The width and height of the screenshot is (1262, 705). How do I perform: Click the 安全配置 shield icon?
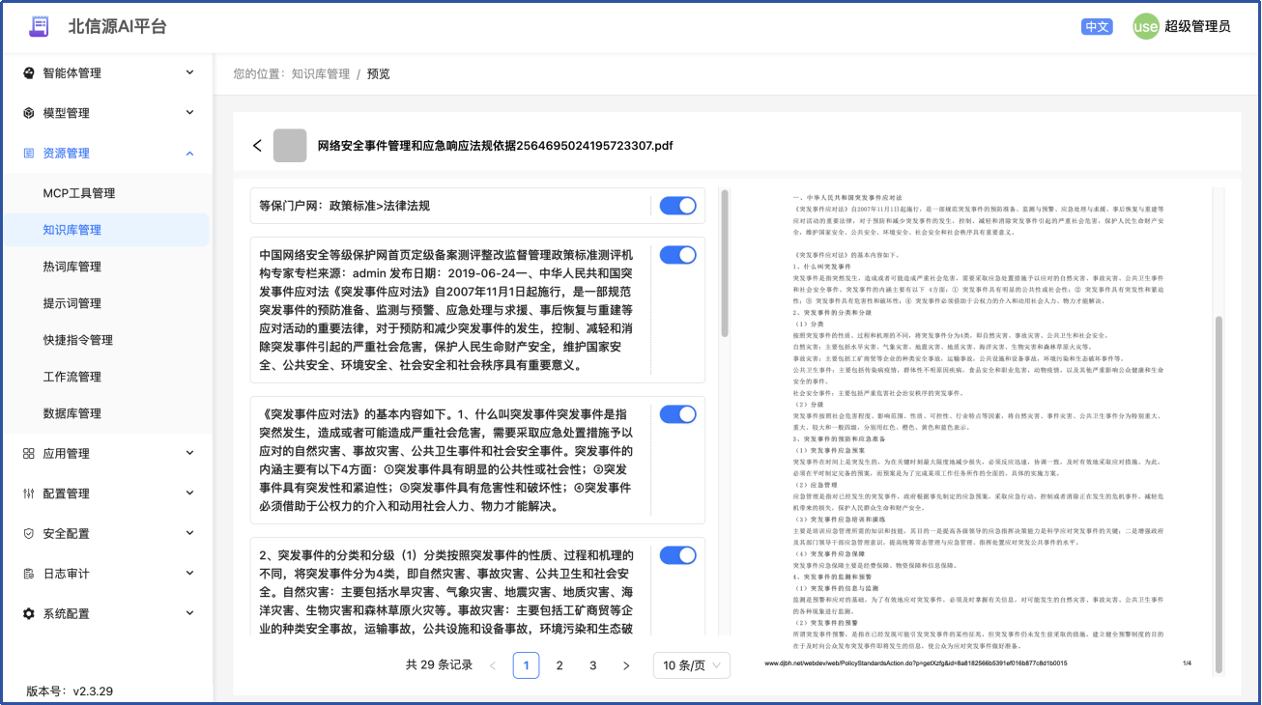point(29,533)
